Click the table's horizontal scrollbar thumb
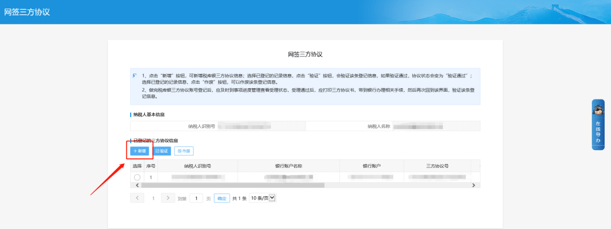Image resolution: width=611 pixels, height=229 pixels. [x=232, y=185]
